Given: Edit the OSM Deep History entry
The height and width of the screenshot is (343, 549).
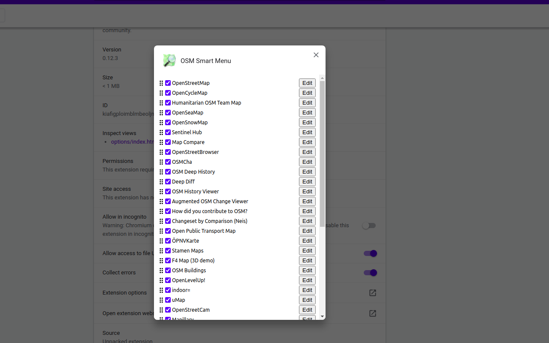Looking at the screenshot, I should (x=307, y=172).
